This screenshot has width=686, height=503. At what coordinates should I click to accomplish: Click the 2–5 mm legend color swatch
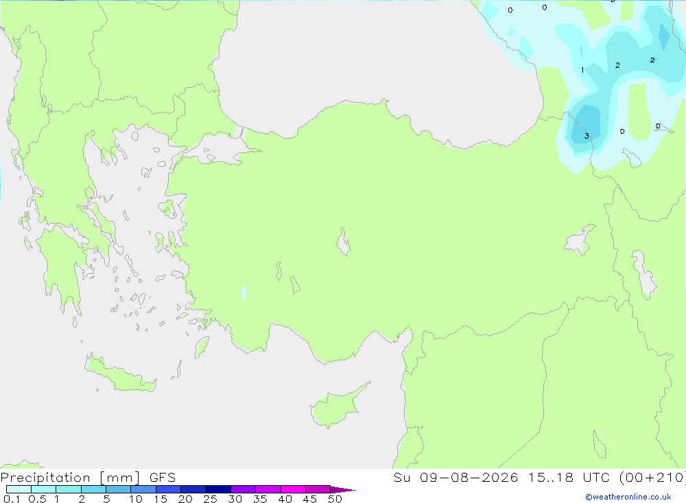click(x=93, y=489)
